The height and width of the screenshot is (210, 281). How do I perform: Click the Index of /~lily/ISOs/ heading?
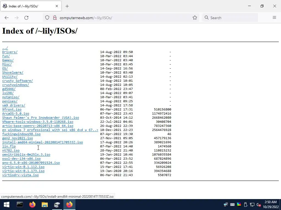(40, 31)
